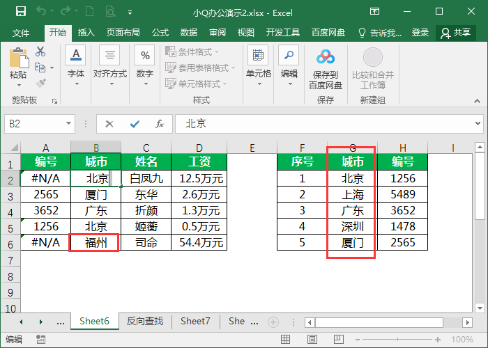Switch to the 视图 ribbon tab

click(246, 33)
